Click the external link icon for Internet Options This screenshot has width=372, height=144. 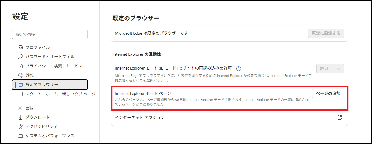339,118
